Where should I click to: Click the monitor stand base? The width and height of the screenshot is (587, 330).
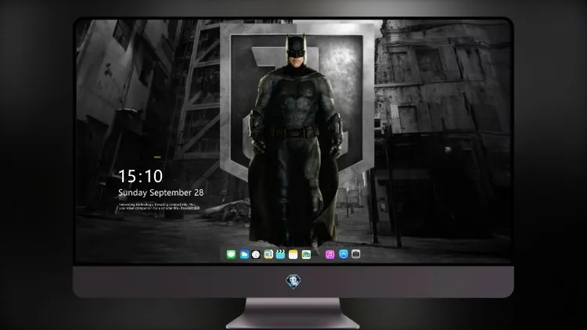click(x=293, y=314)
